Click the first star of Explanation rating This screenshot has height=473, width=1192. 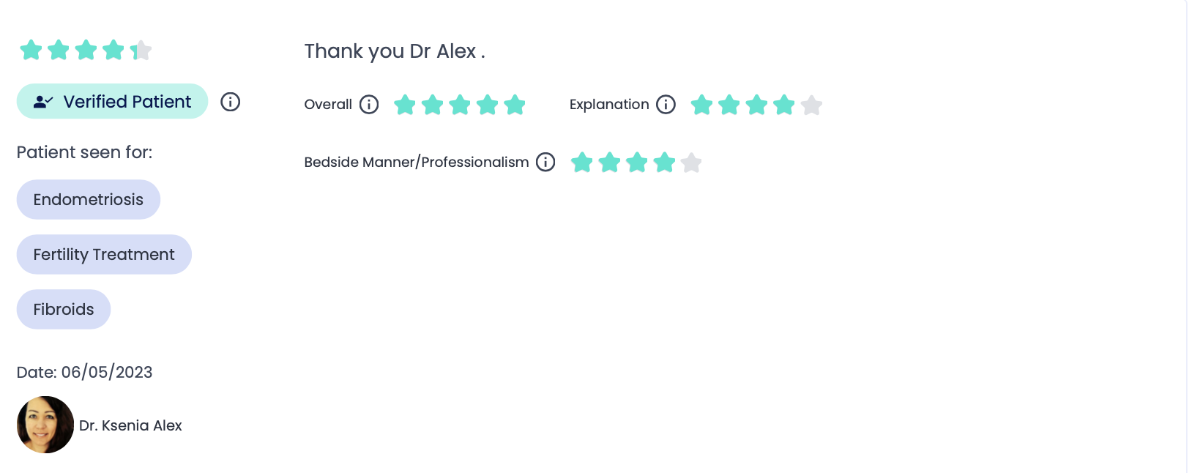[x=701, y=105]
